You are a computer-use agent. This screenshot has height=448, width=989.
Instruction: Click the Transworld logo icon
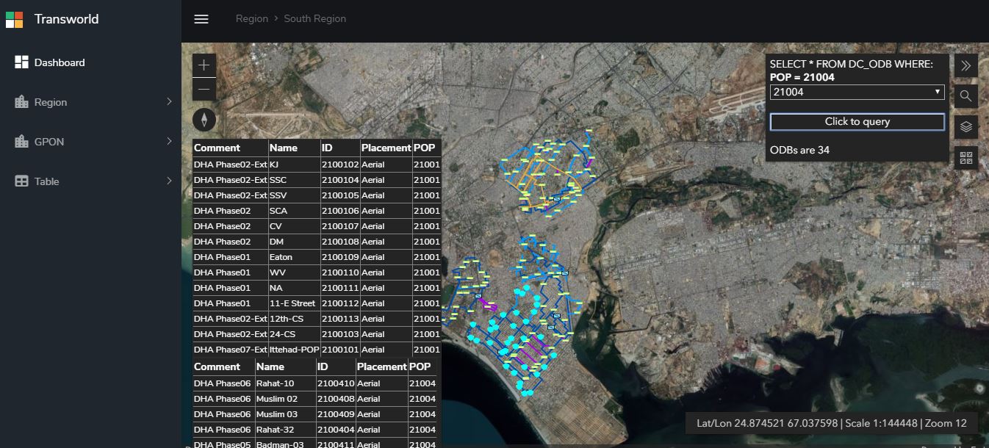pos(14,19)
